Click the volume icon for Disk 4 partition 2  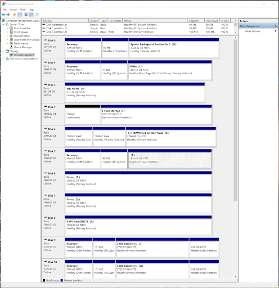pos(44,32)
